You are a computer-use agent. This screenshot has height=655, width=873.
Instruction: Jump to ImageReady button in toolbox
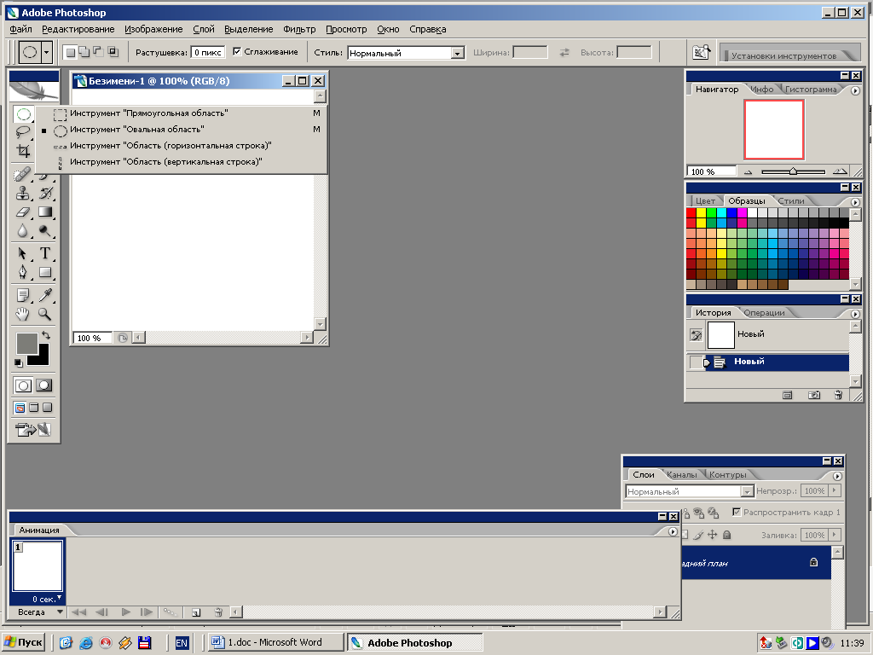pos(33,430)
